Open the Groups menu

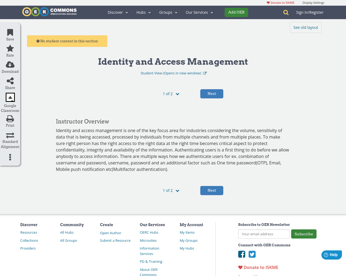[x=168, y=12]
